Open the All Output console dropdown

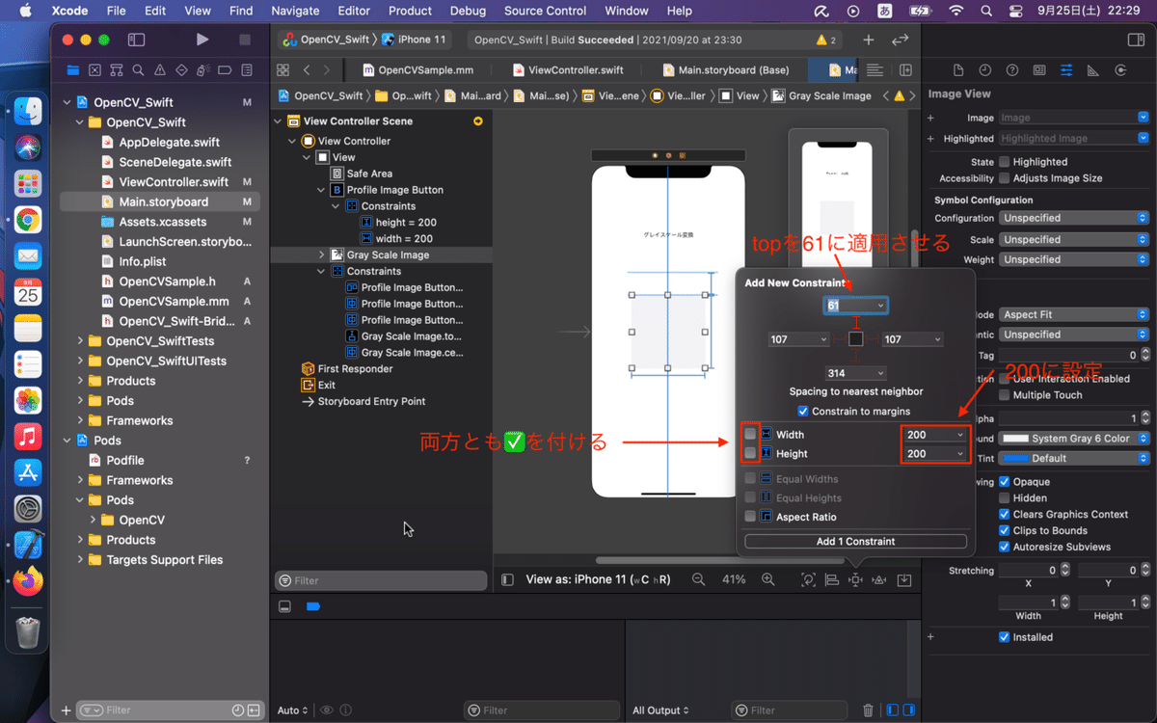(x=661, y=710)
